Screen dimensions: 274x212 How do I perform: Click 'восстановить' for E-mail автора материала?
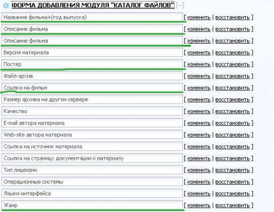click(232, 123)
